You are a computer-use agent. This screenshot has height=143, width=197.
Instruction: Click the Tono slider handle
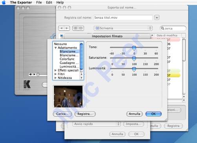pos(134,48)
